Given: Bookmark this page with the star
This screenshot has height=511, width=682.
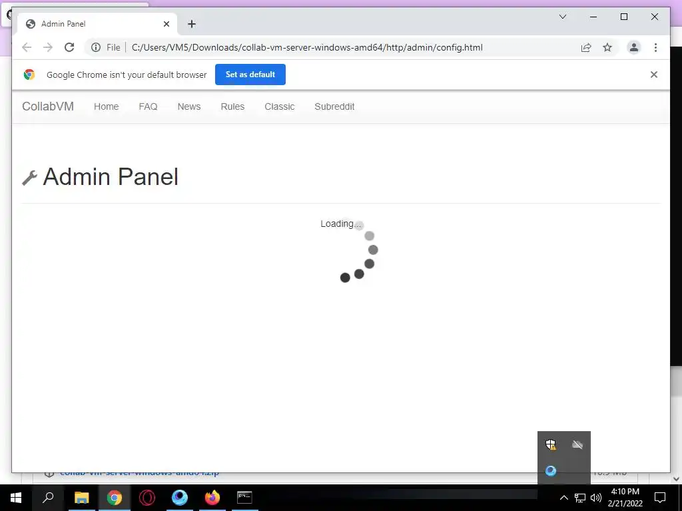Looking at the screenshot, I should click(x=607, y=47).
